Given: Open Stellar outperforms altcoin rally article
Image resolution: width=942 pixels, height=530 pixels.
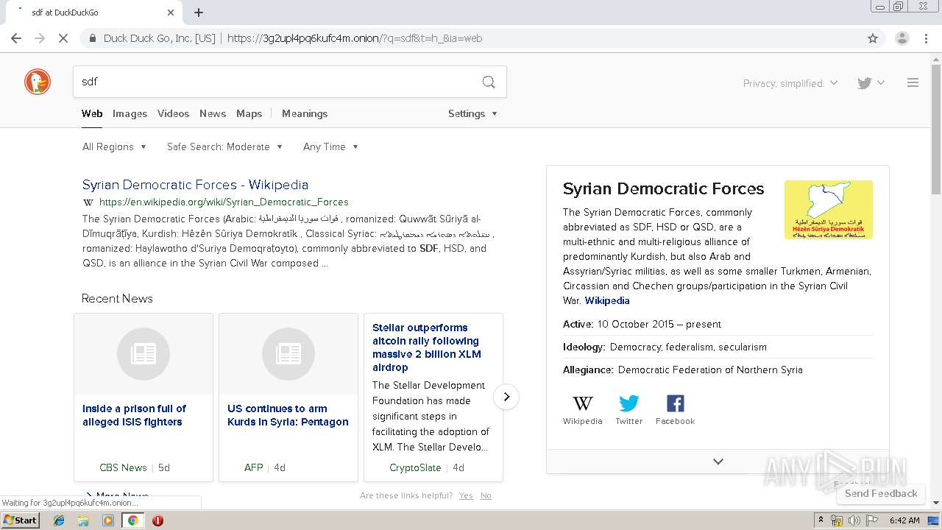Looking at the screenshot, I should pos(426,347).
